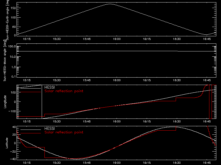Click 16:45 under the Earth angle plot
221x165 pixels.
pos(207,39)
